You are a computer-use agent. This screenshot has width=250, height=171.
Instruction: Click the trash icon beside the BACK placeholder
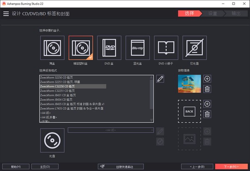coord(207,114)
